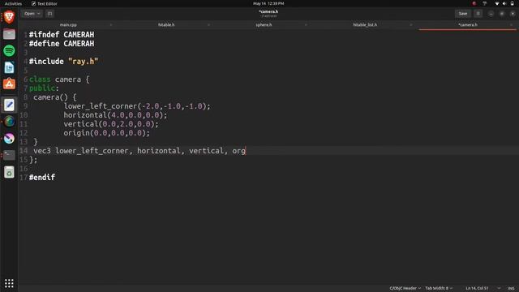Open the editor hamburger menu
This screenshot has height=292, width=519.
point(478,14)
